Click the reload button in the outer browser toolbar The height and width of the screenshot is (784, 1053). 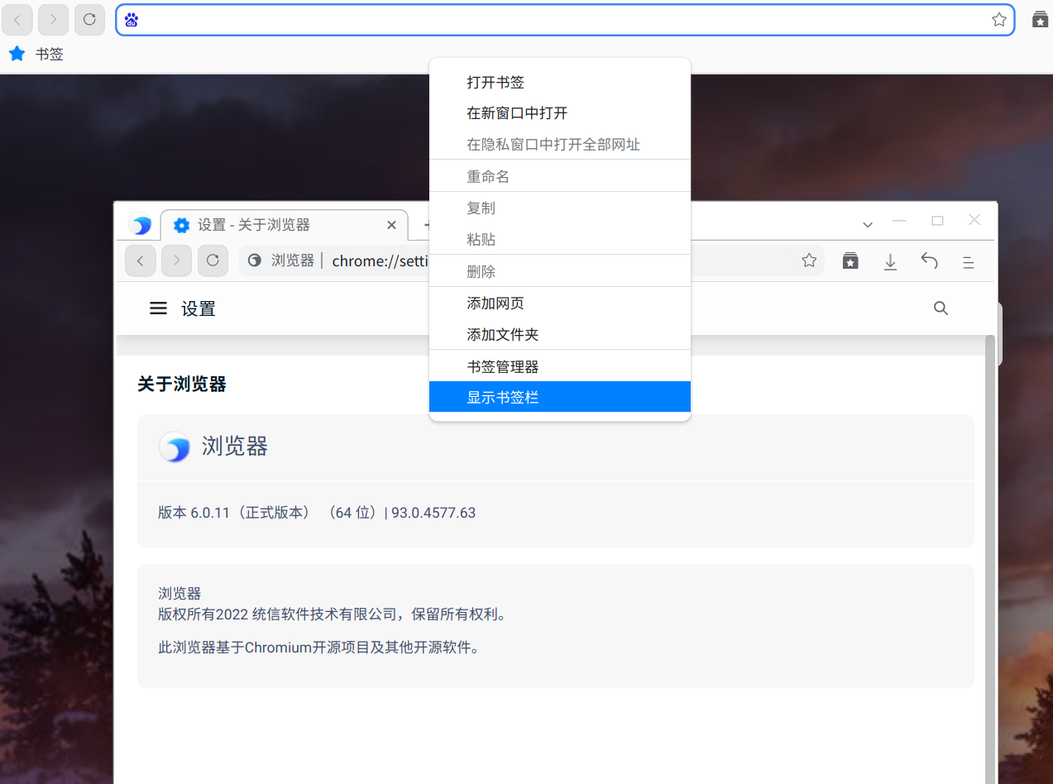[x=89, y=19]
